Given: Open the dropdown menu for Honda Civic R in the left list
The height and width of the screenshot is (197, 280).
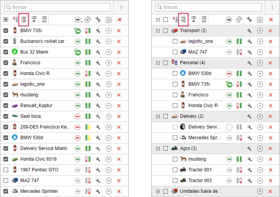Looking at the screenshot, I should 108,73.
